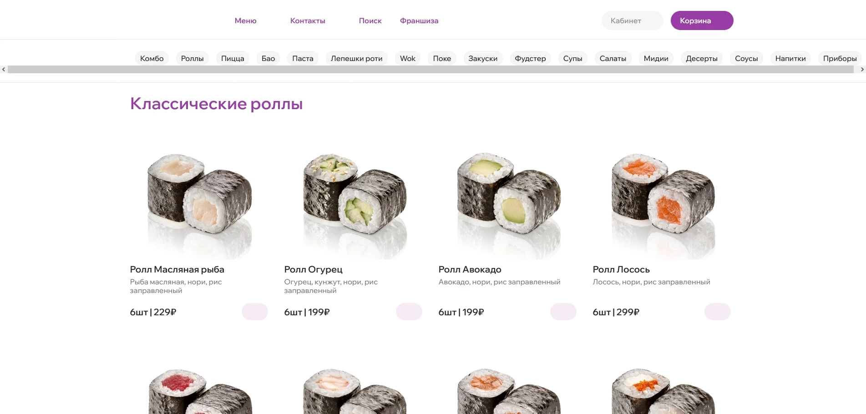
Task: Open the Кабинет account button
Action: (633, 20)
